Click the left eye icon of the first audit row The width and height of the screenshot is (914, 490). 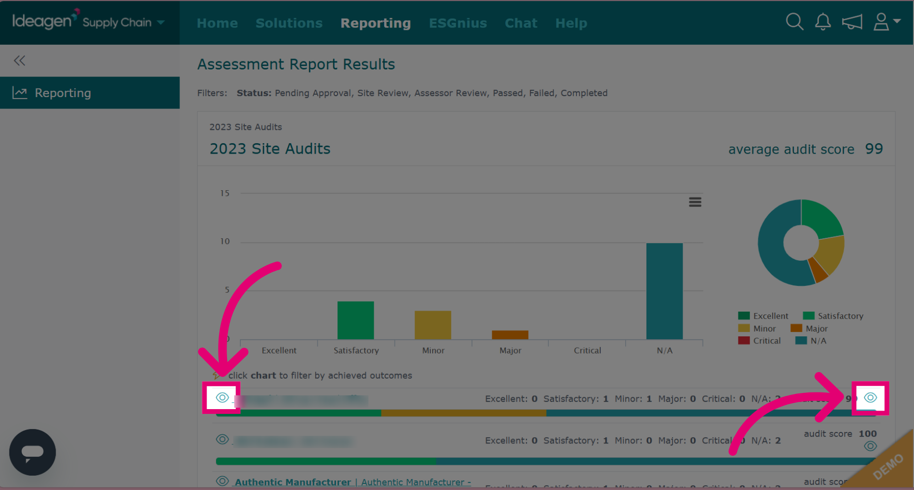222,397
